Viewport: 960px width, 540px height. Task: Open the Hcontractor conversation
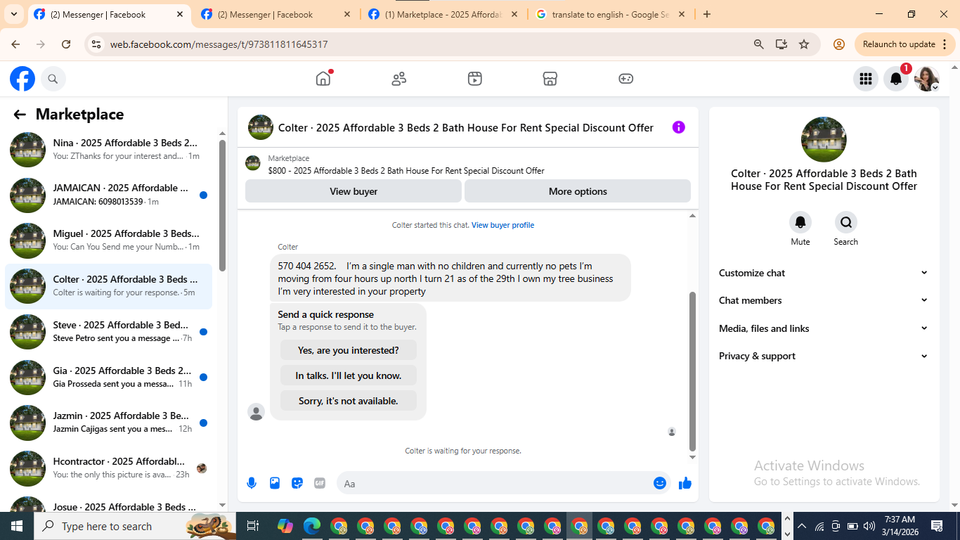click(x=108, y=468)
